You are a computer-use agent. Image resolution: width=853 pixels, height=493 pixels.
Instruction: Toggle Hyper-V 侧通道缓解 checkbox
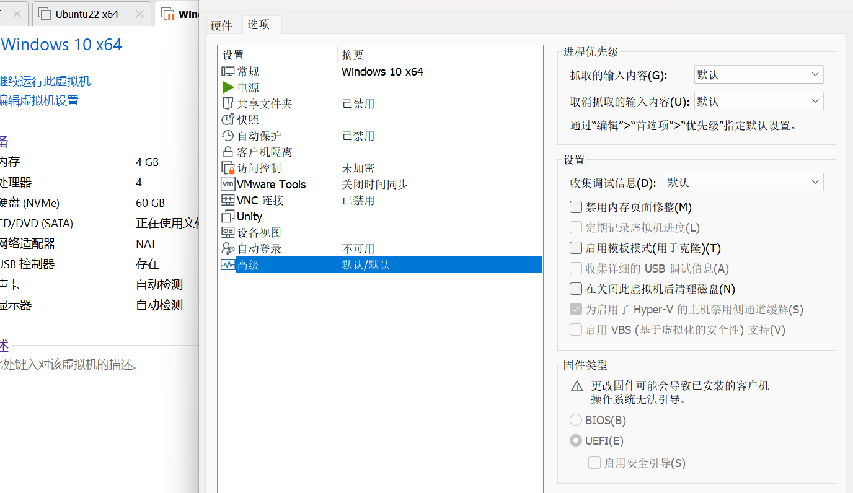click(x=576, y=309)
